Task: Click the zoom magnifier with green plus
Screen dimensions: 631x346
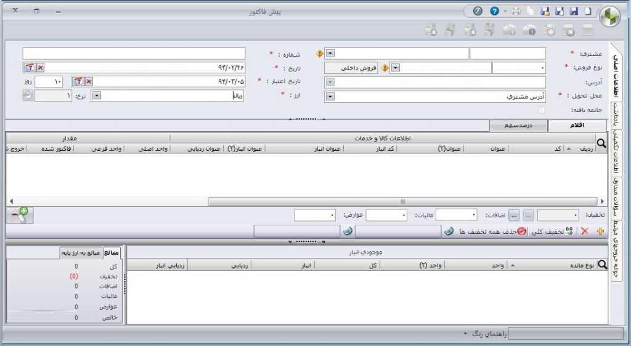Action: tap(19, 215)
